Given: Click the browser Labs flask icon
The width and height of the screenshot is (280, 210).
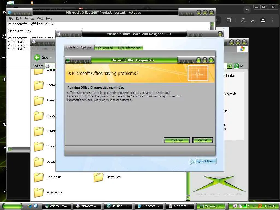Looking at the screenshot, I should point(243,20).
